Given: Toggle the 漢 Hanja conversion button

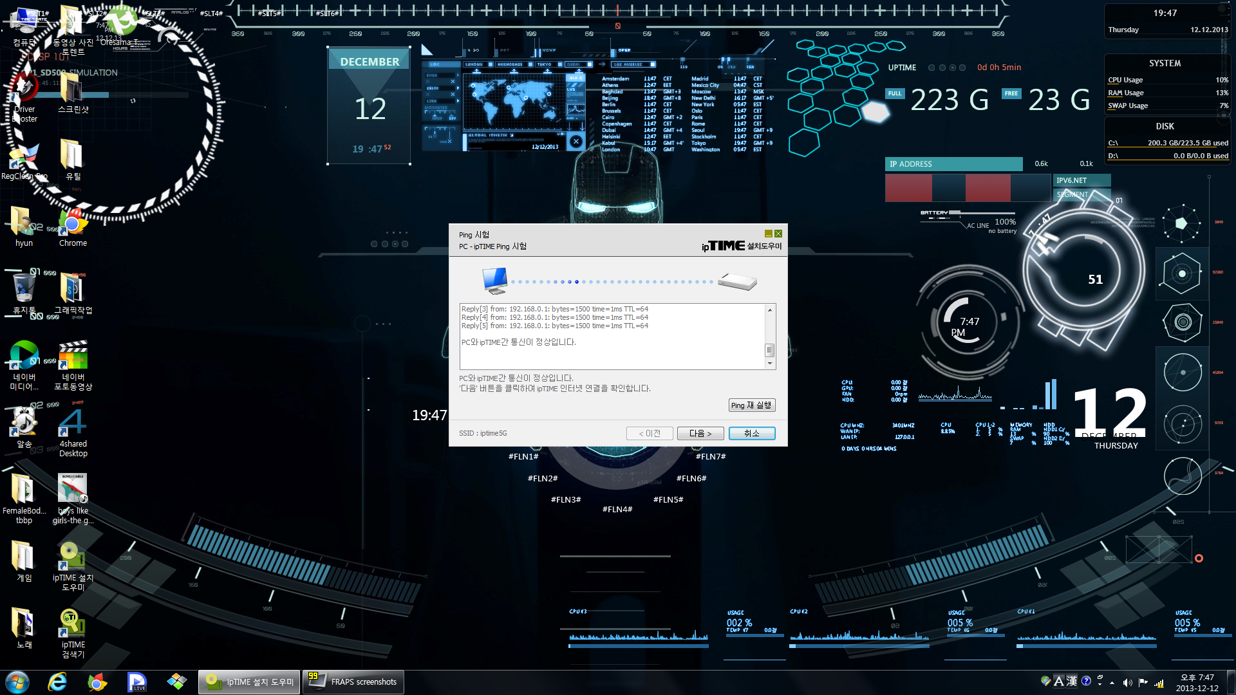Looking at the screenshot, I should click(x=1072, y=681).
